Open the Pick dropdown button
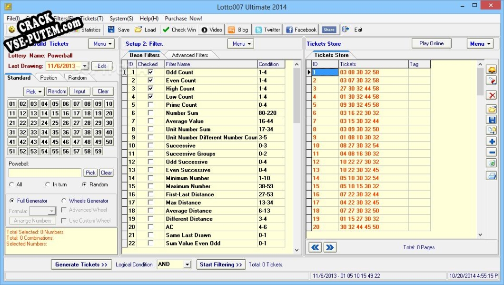504x285 pixels. 34,92
